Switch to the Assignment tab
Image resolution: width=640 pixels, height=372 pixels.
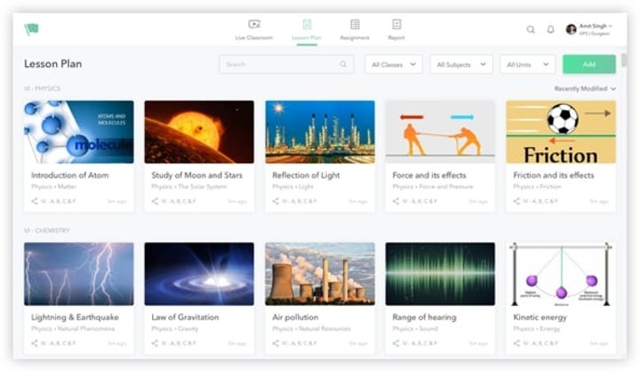(355, 29)
